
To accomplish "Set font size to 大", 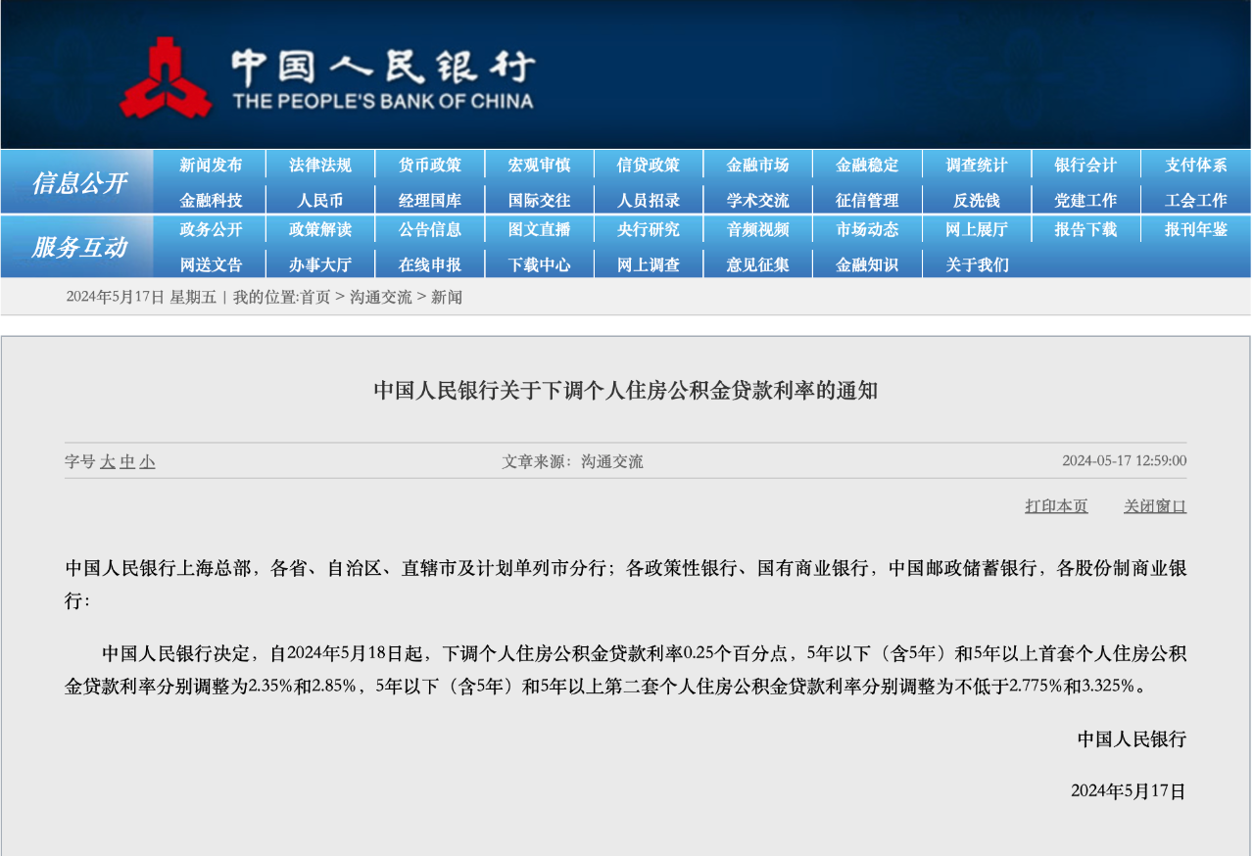I will (108, 461).
